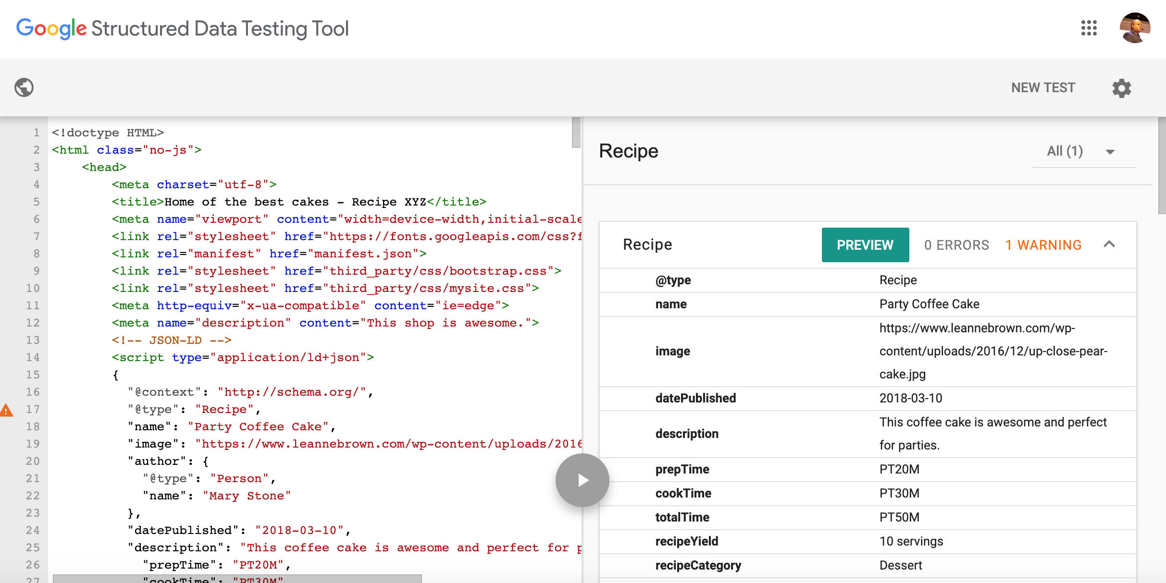The image size is (1166, 583).
Task: Click the dropdown arrow next to All (1)
Action: pos(1110,152)
